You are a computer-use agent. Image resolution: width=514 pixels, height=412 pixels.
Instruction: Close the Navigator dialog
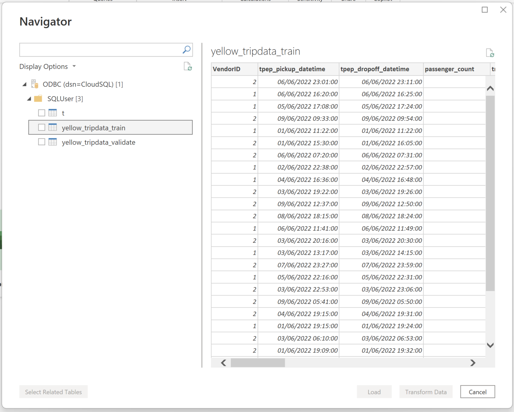click(x=503, y=10)
